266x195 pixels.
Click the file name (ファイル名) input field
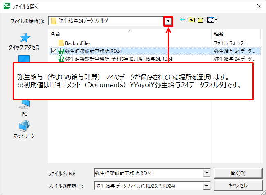click(149, 173)
